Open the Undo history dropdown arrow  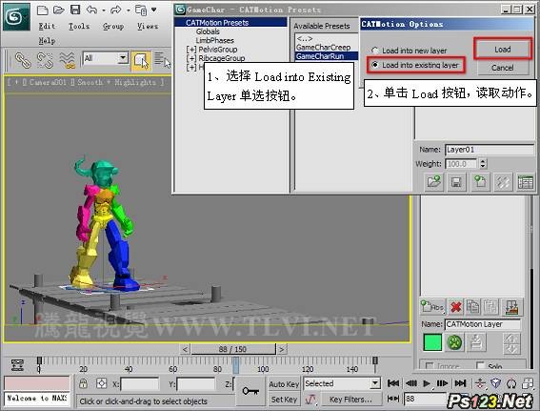click(x=103, y=10)
